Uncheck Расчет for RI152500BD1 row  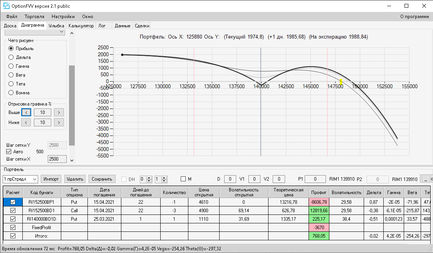[13, 210]
